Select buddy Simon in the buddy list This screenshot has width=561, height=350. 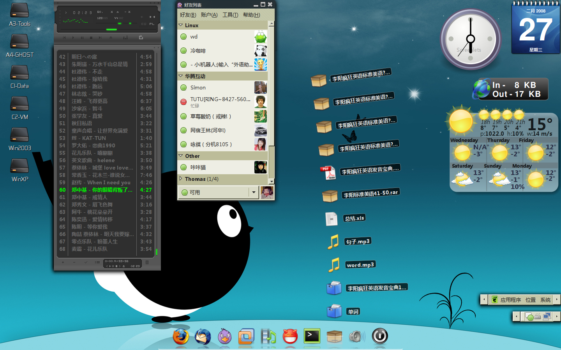coord(223,87)
